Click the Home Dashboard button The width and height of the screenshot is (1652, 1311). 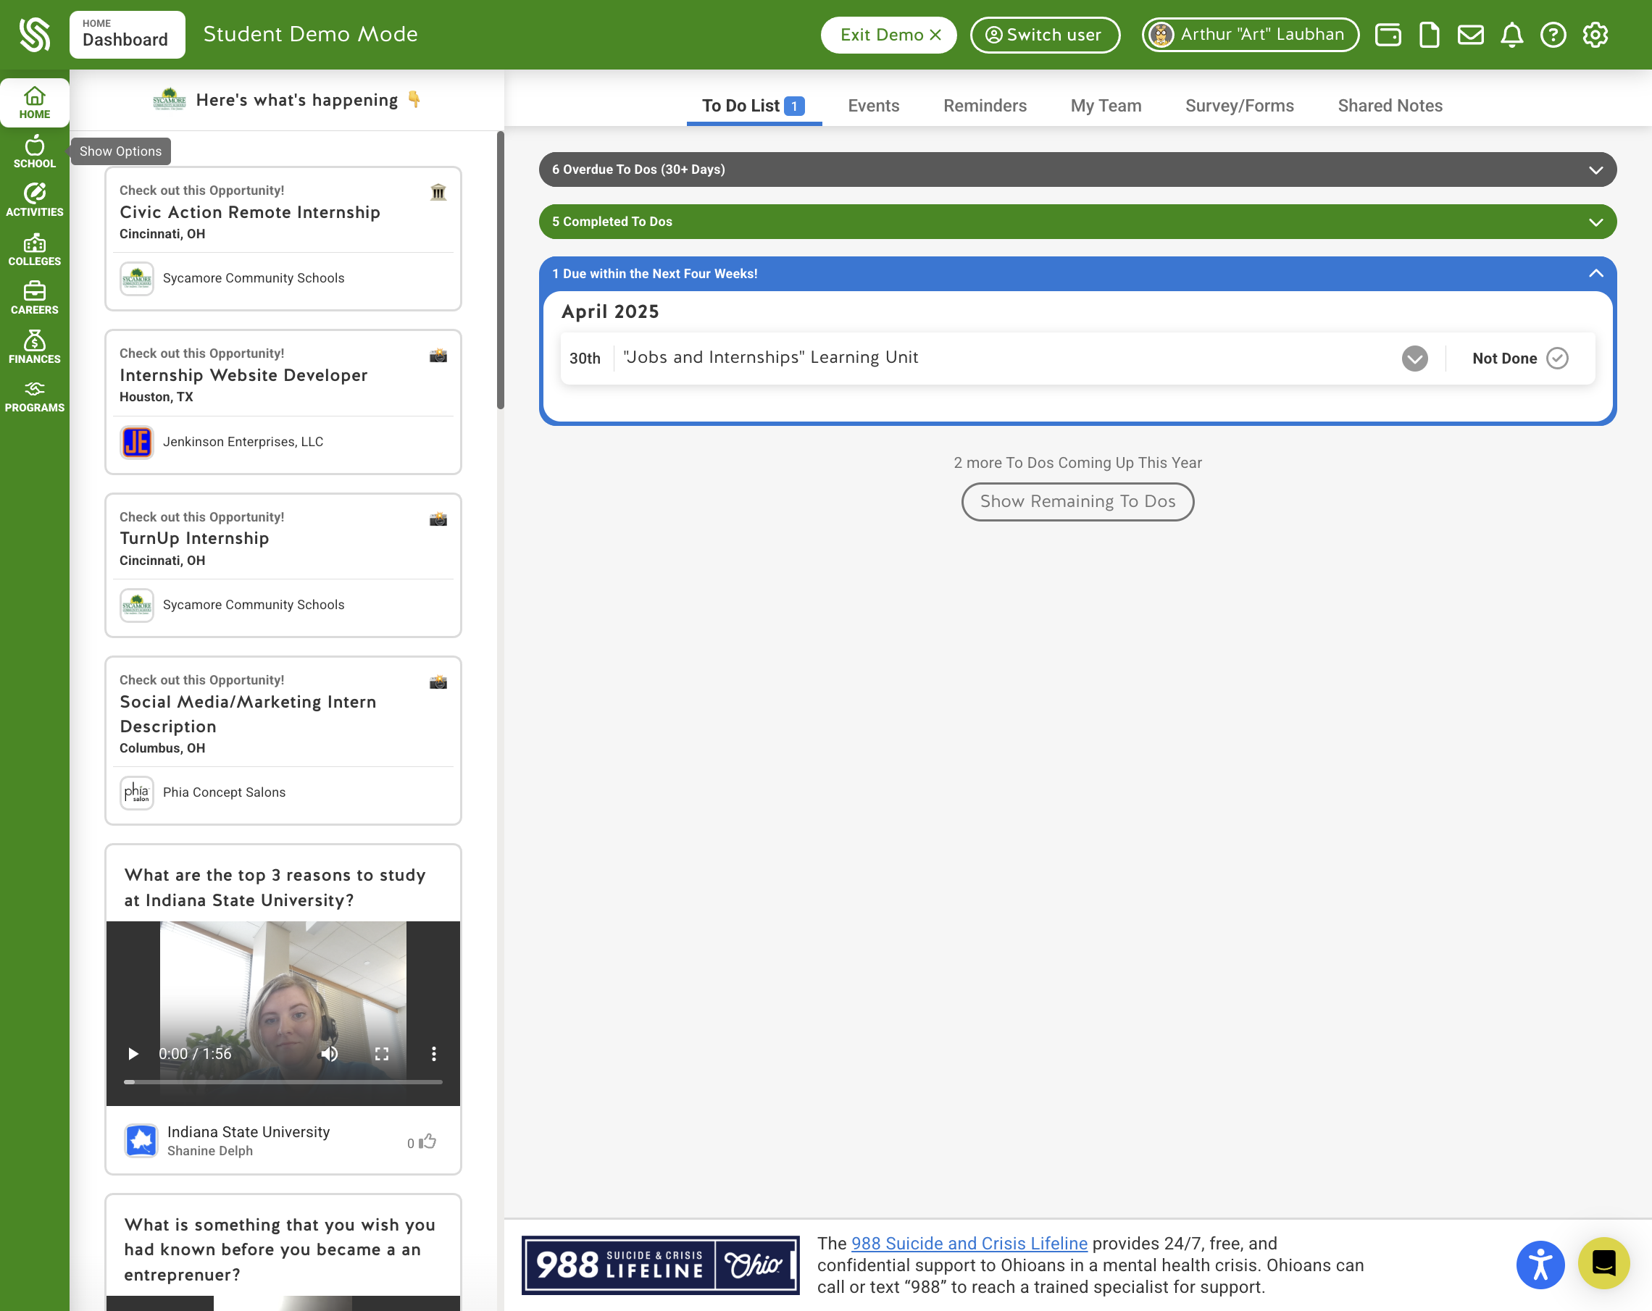(128, 35)
